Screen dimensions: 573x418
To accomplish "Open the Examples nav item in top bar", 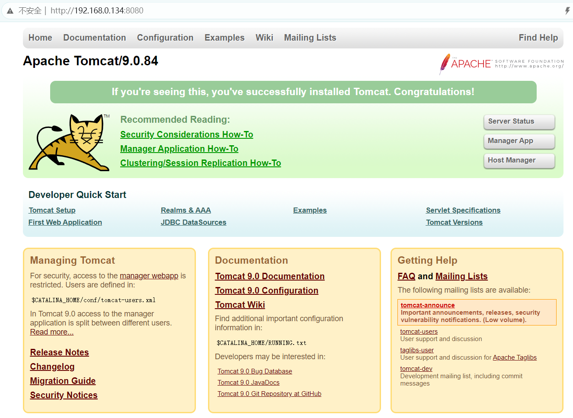I will 224,38.
